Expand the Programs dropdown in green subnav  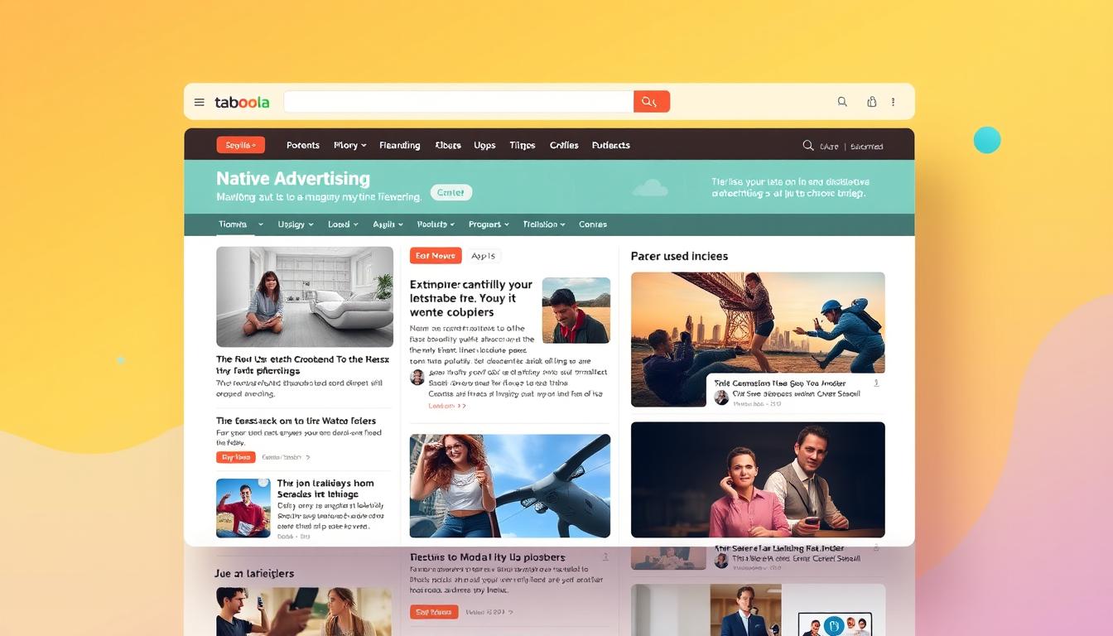[x=489, y=224]
